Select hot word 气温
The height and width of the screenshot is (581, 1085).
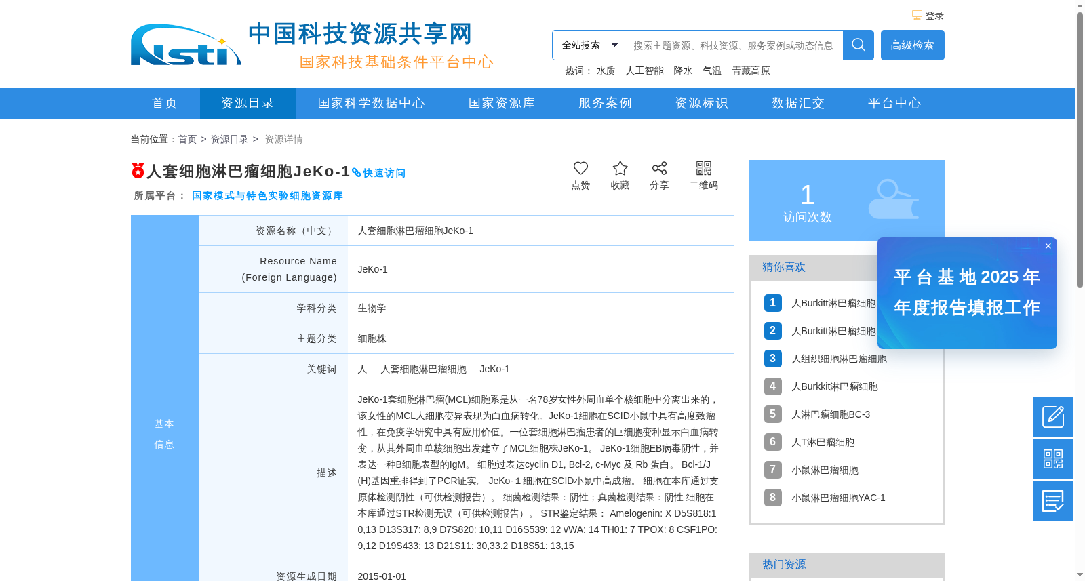coord(712,71)
